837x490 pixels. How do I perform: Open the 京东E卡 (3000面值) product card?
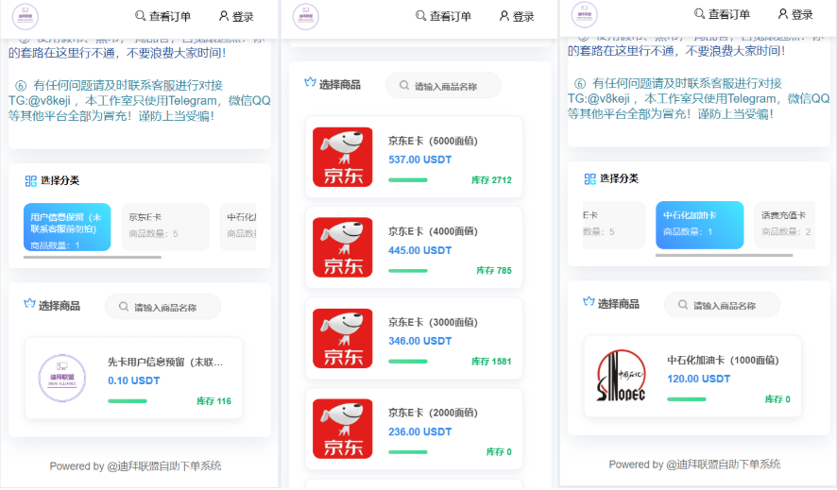414,338
